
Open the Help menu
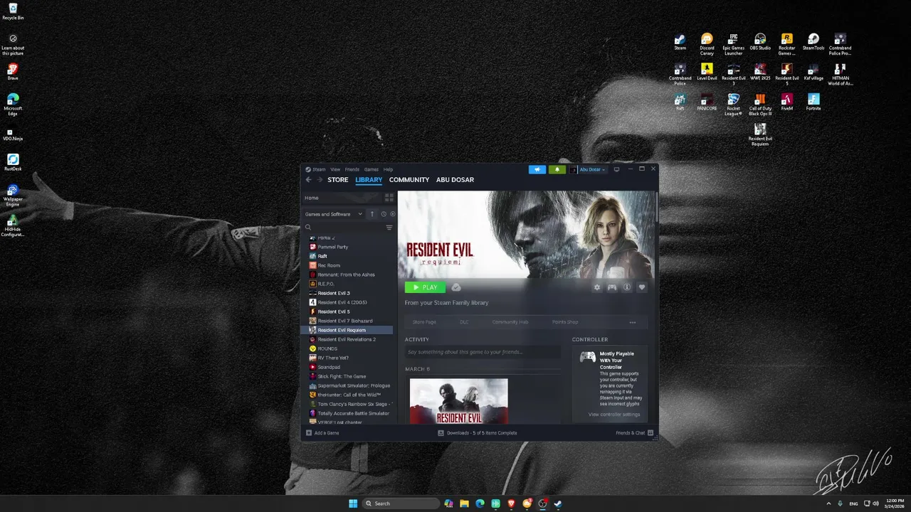click(x=388, y=169)
